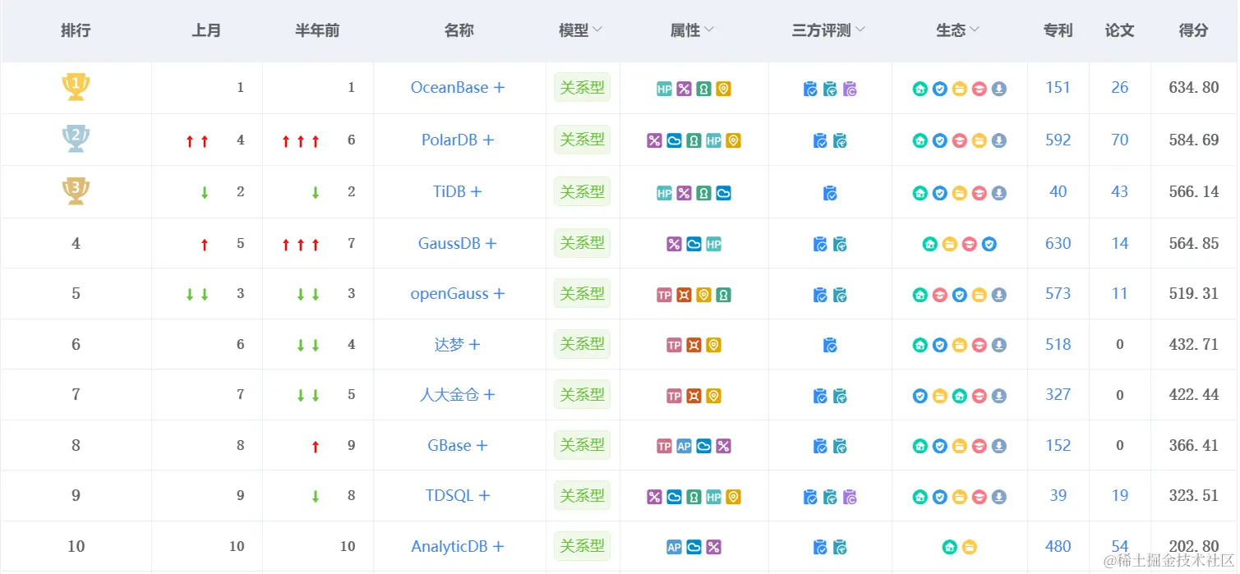1240x574 pixels.
Task: Open the OceanBase database link
Action: point(458,87)
